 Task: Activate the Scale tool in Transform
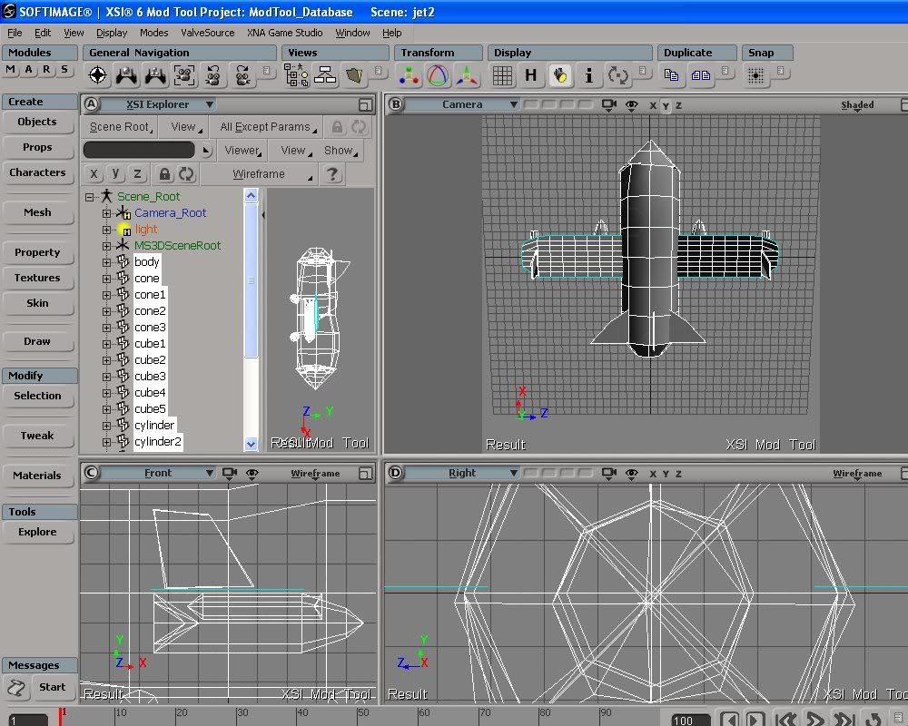[x=467, y=75]
